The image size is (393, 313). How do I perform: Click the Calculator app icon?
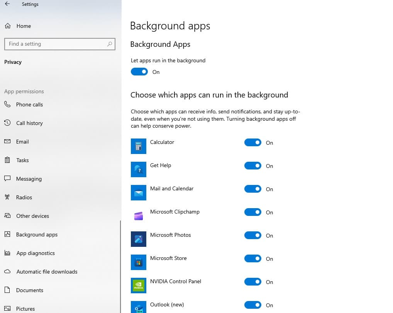[138, 146]
